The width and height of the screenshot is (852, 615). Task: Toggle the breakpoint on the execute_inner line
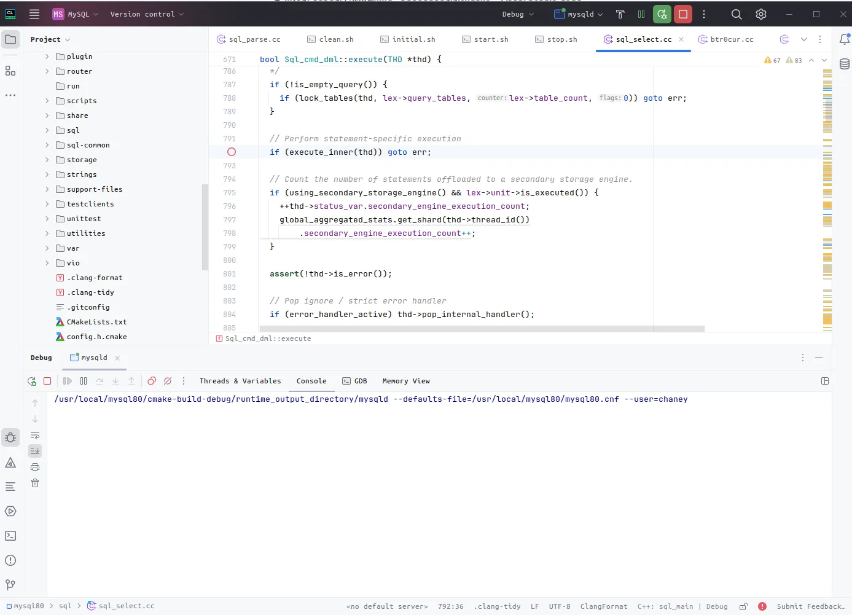click(x=232, y=152)
